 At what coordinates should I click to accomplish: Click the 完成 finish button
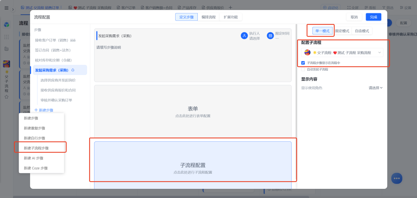[x=374, y=17]
